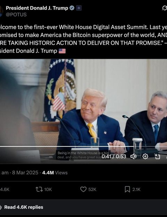View the 4.4M Views analytics

tap(55, 172)
